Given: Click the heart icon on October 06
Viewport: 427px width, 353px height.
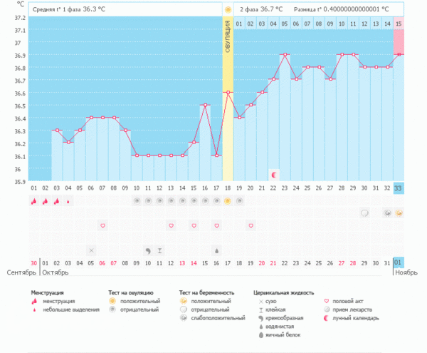Looking at the screenshot, I should [x=102, y=225].
